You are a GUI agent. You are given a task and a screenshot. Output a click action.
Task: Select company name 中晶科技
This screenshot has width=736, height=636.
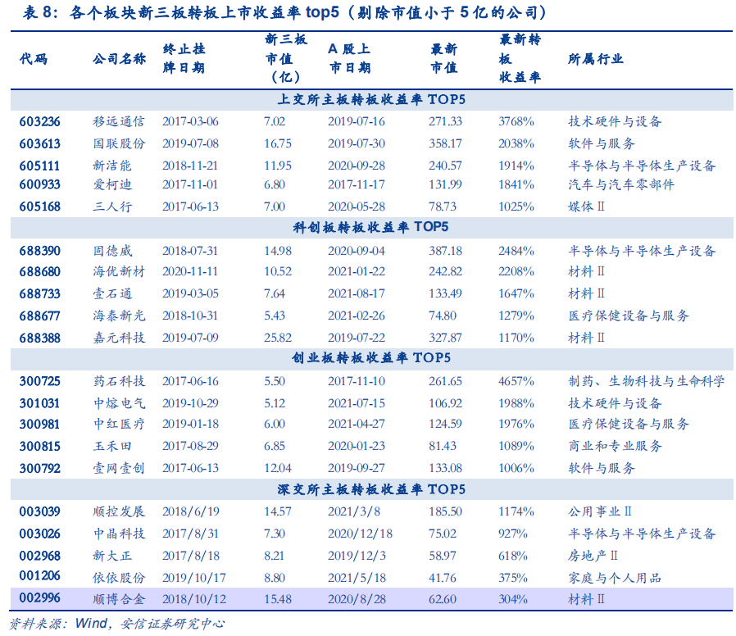click(x=119, y=534)
